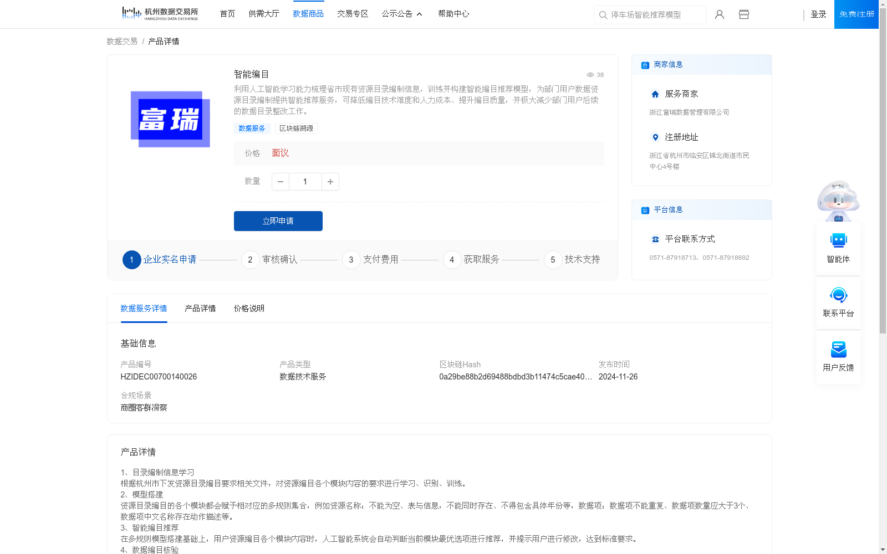The image size is (887, 554).
Task: Increase quantity with the plus button
Action: point(330,182)
